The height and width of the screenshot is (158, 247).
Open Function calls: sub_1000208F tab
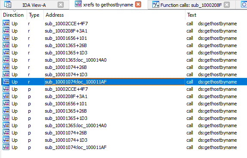191,5
